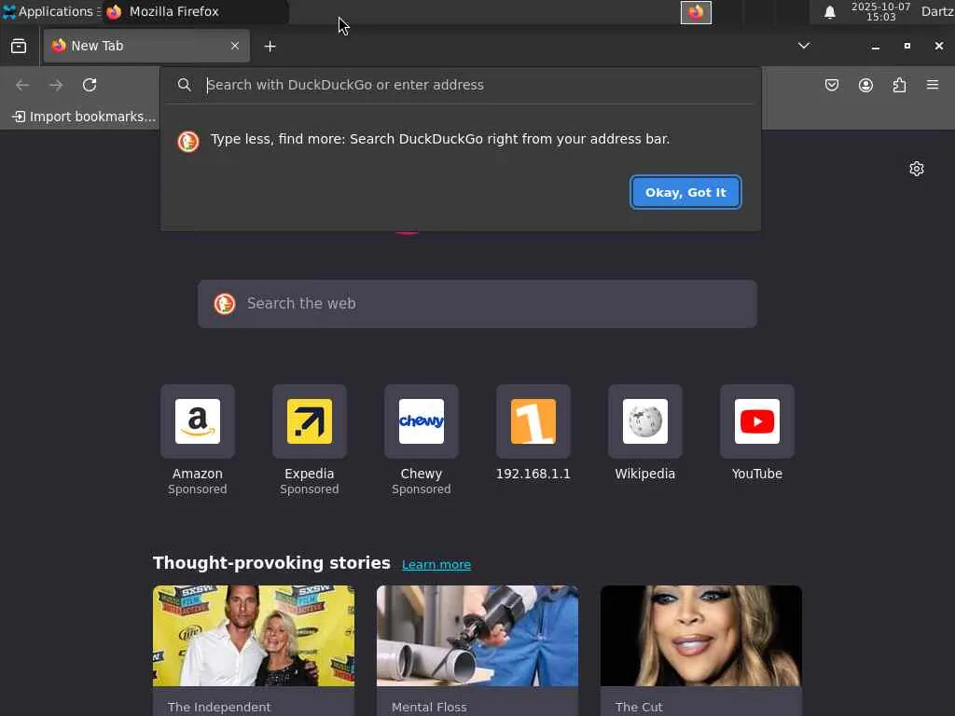Expand the list all tabs chevron
Screen dimensions: 955x716
804,46
